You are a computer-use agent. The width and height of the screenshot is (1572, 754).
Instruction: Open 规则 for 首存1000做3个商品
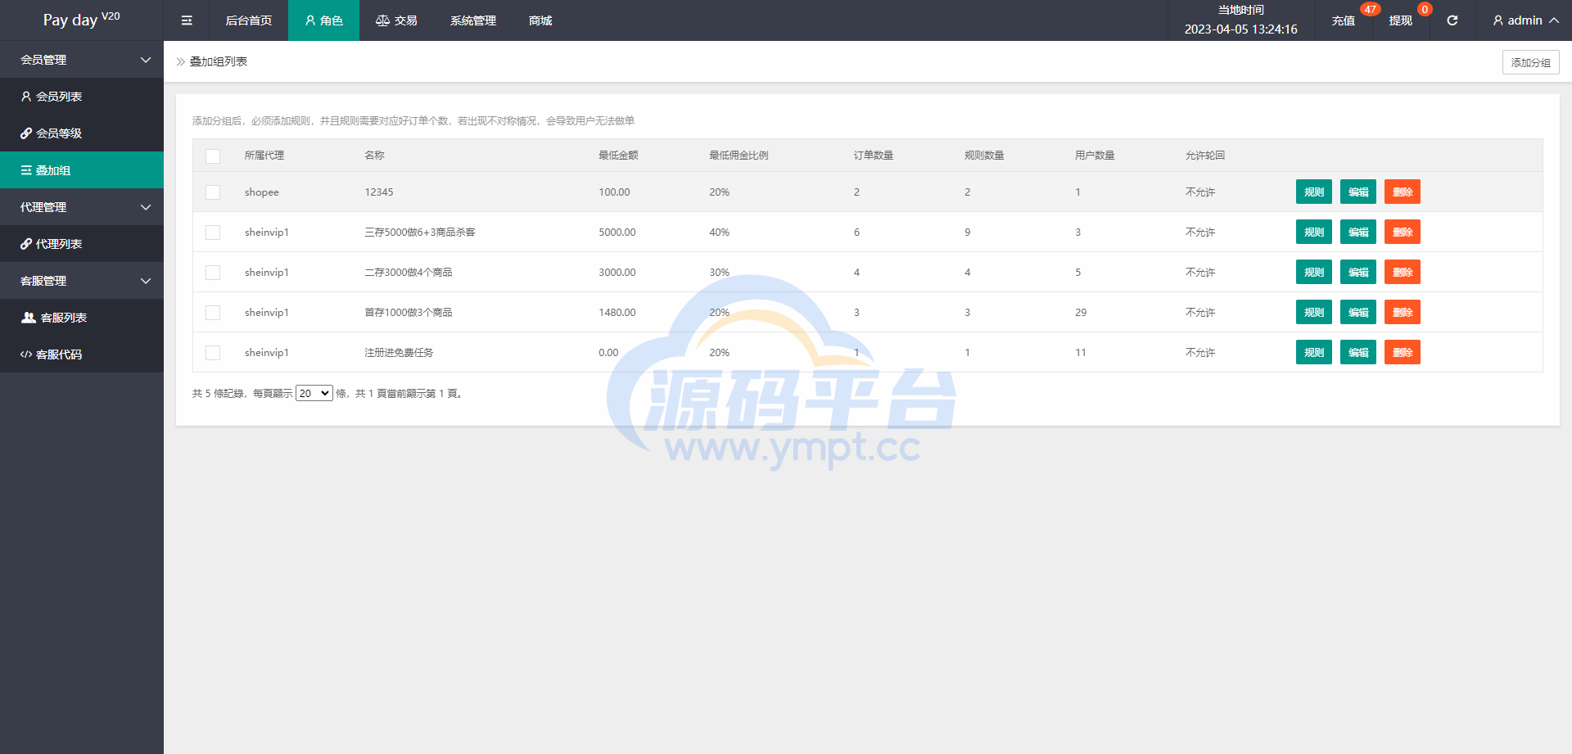[x=1314, y=313]
